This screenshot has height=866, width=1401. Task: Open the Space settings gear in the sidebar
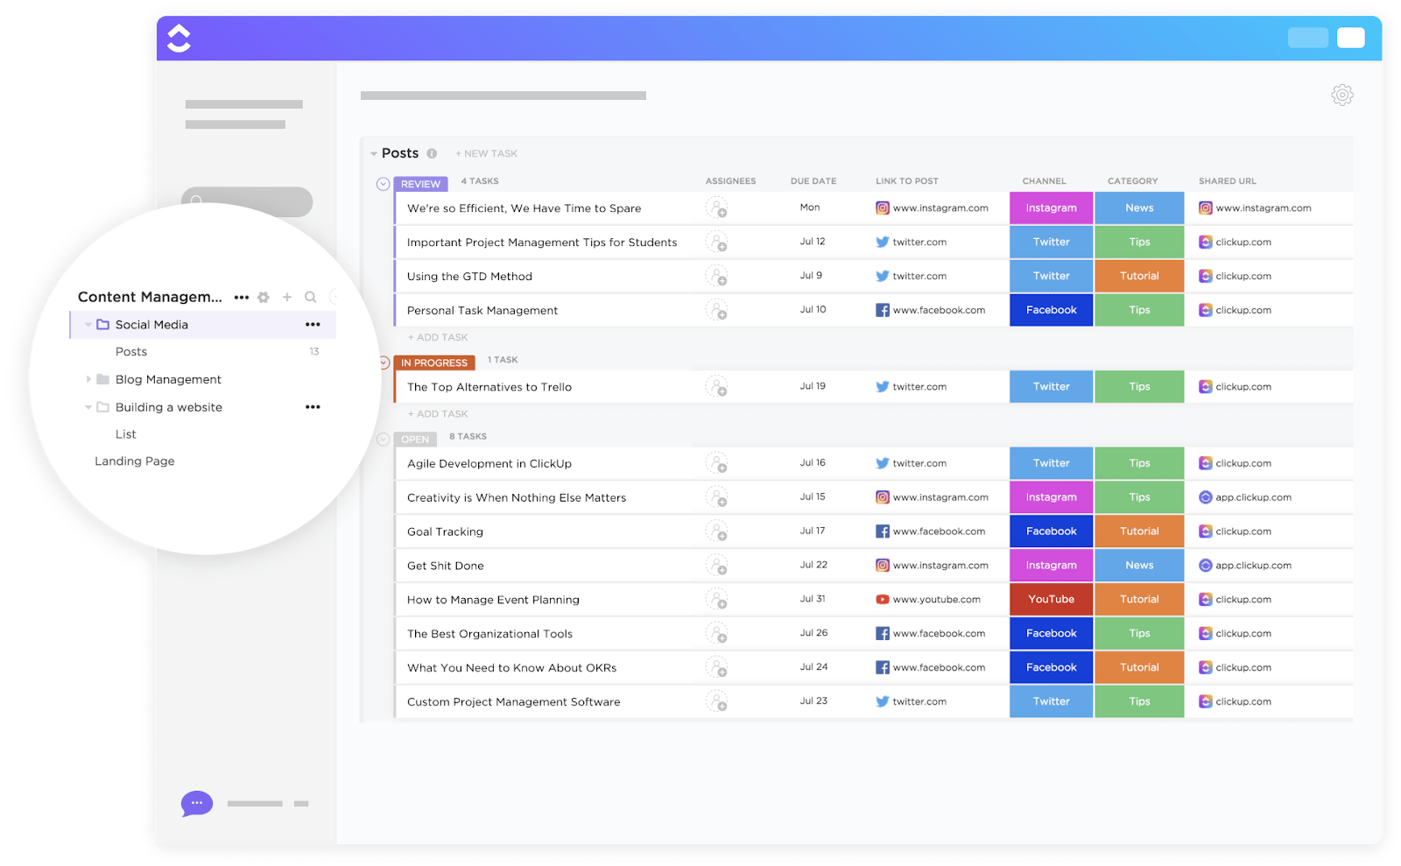point(264,297)
